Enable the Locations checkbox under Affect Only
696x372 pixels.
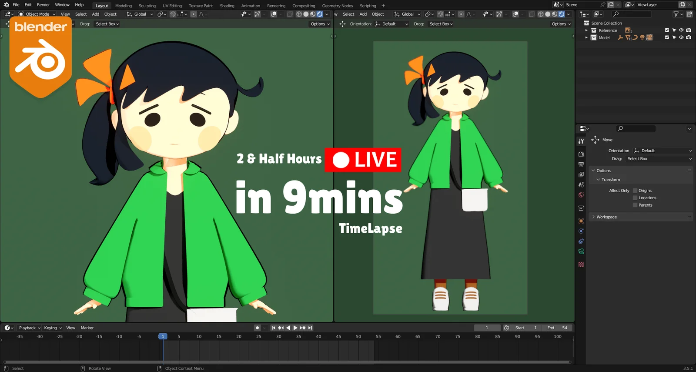click(x=635, y=198)
